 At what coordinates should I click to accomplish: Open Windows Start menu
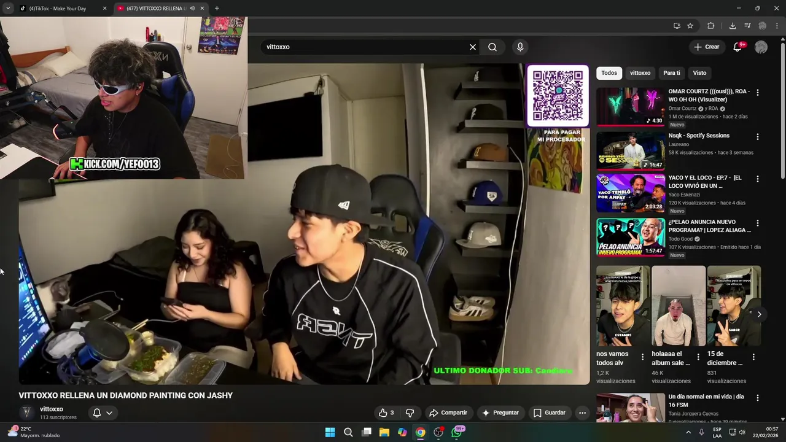(330, 432)
